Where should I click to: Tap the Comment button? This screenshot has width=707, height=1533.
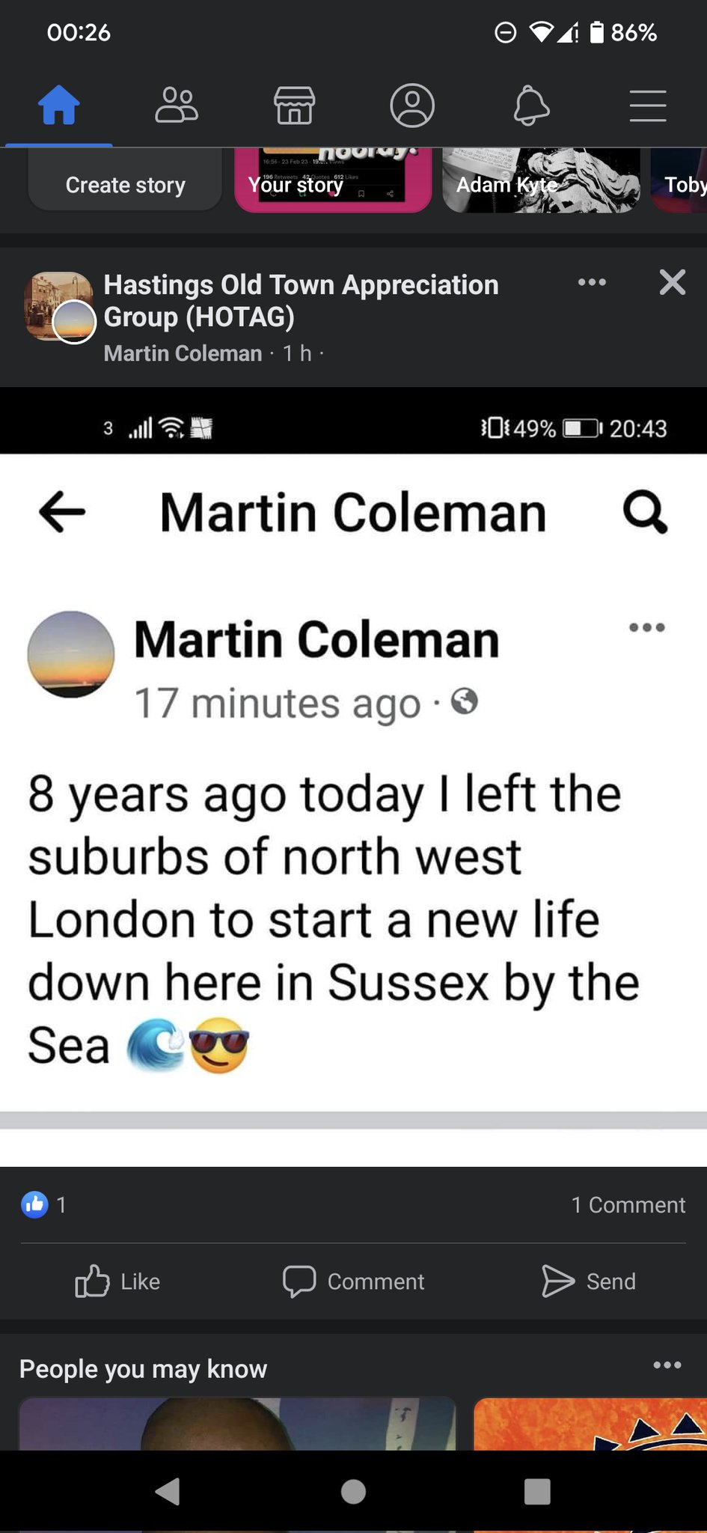click(x=353, y=1281)
